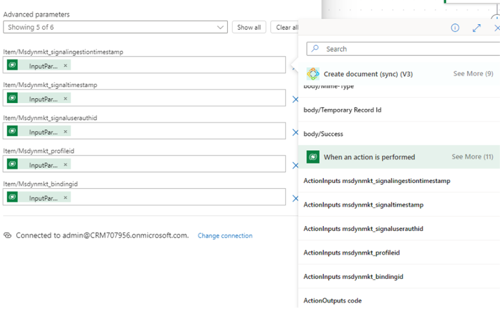The width and height of the screenshot is (500, 312).
Task: Delete the Msdynmkt_signaltimestamp parameter with blue X
Action: [295, 99]
